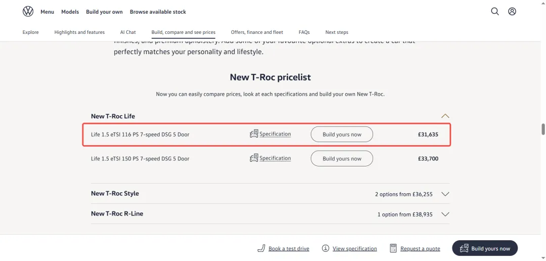
Task: Click Build yours now for 116 PS
Action: pos(342,134)
